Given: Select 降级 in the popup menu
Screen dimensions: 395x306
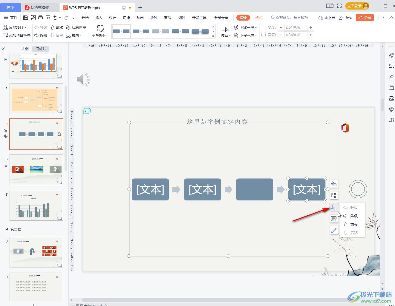Looking at the screenshot, I should pos(354,216).
